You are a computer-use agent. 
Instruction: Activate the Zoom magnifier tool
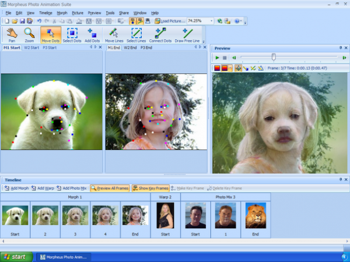(x=29, y=35)
